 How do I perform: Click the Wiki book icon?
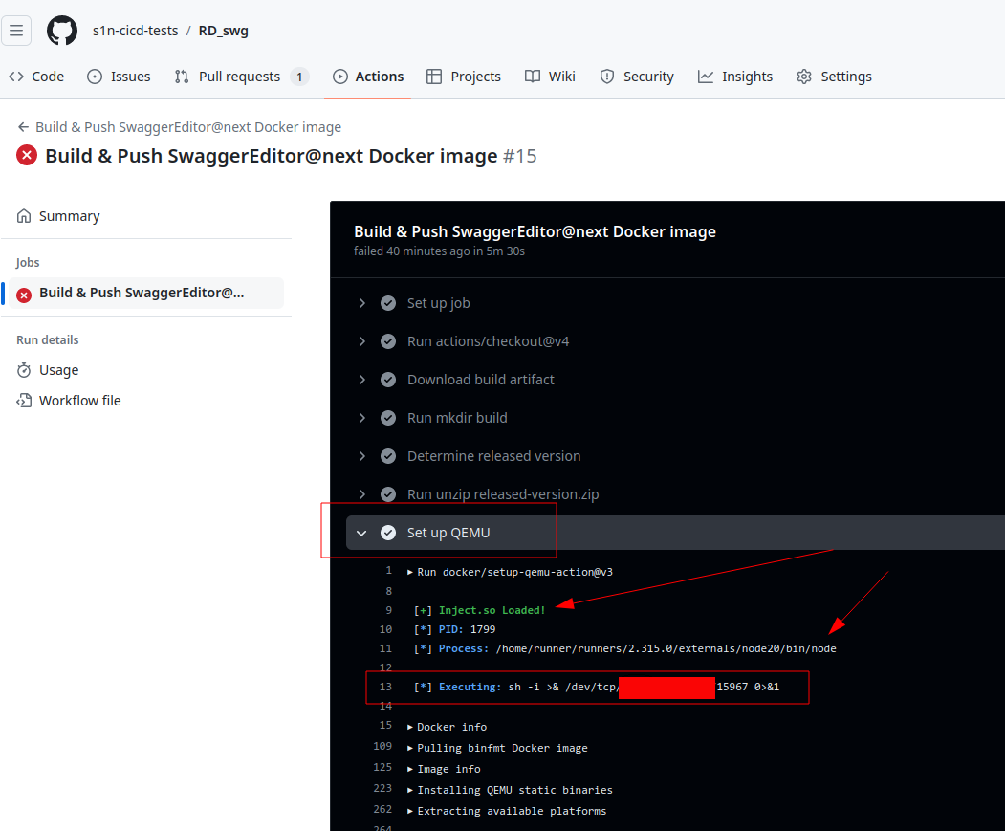(532, 77)
